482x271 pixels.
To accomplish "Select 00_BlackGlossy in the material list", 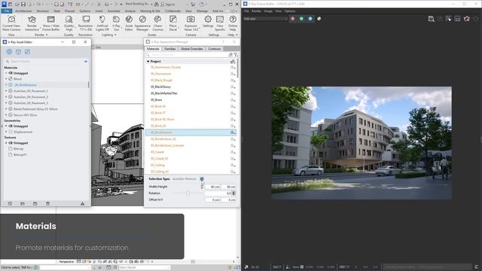I will (x=160, y=87).
